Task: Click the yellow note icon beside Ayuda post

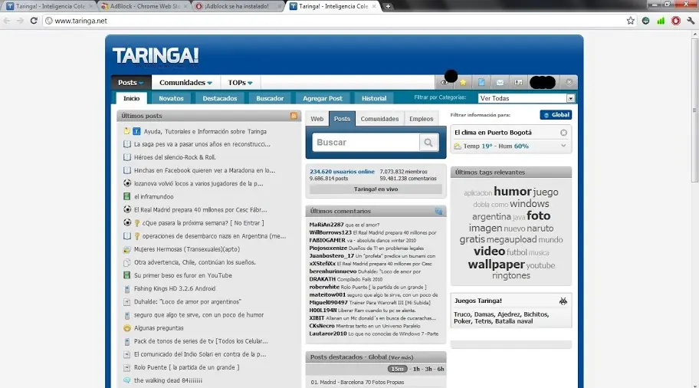Action: (126, 131)
